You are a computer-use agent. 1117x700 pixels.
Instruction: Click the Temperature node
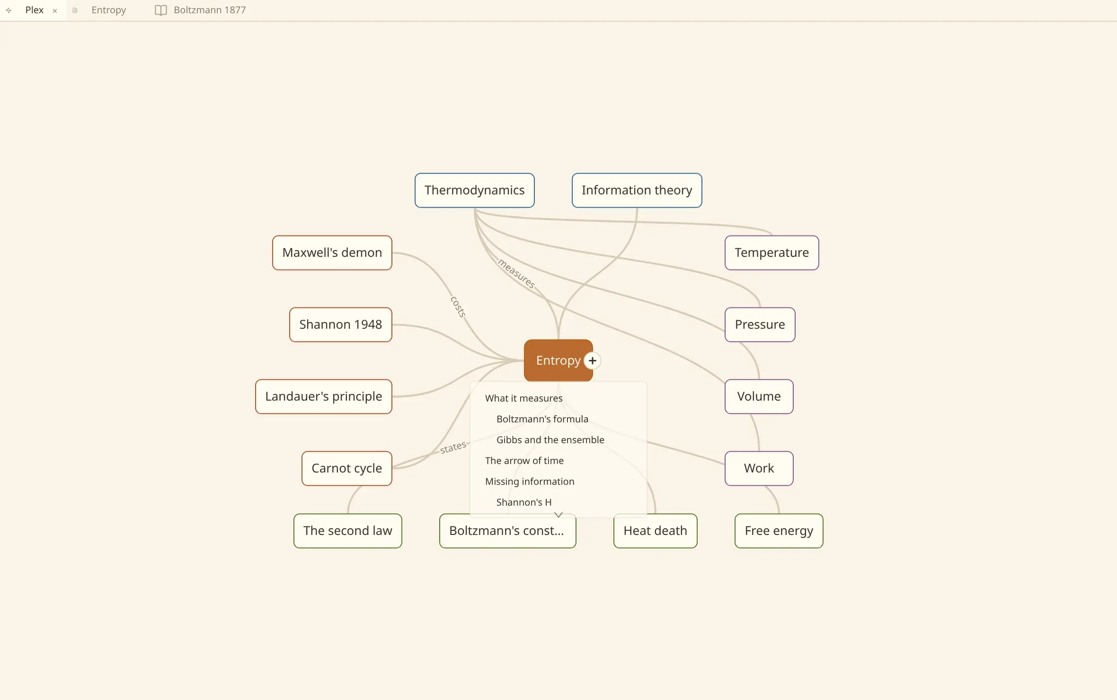pyautogui.click(x=772, y=253)
